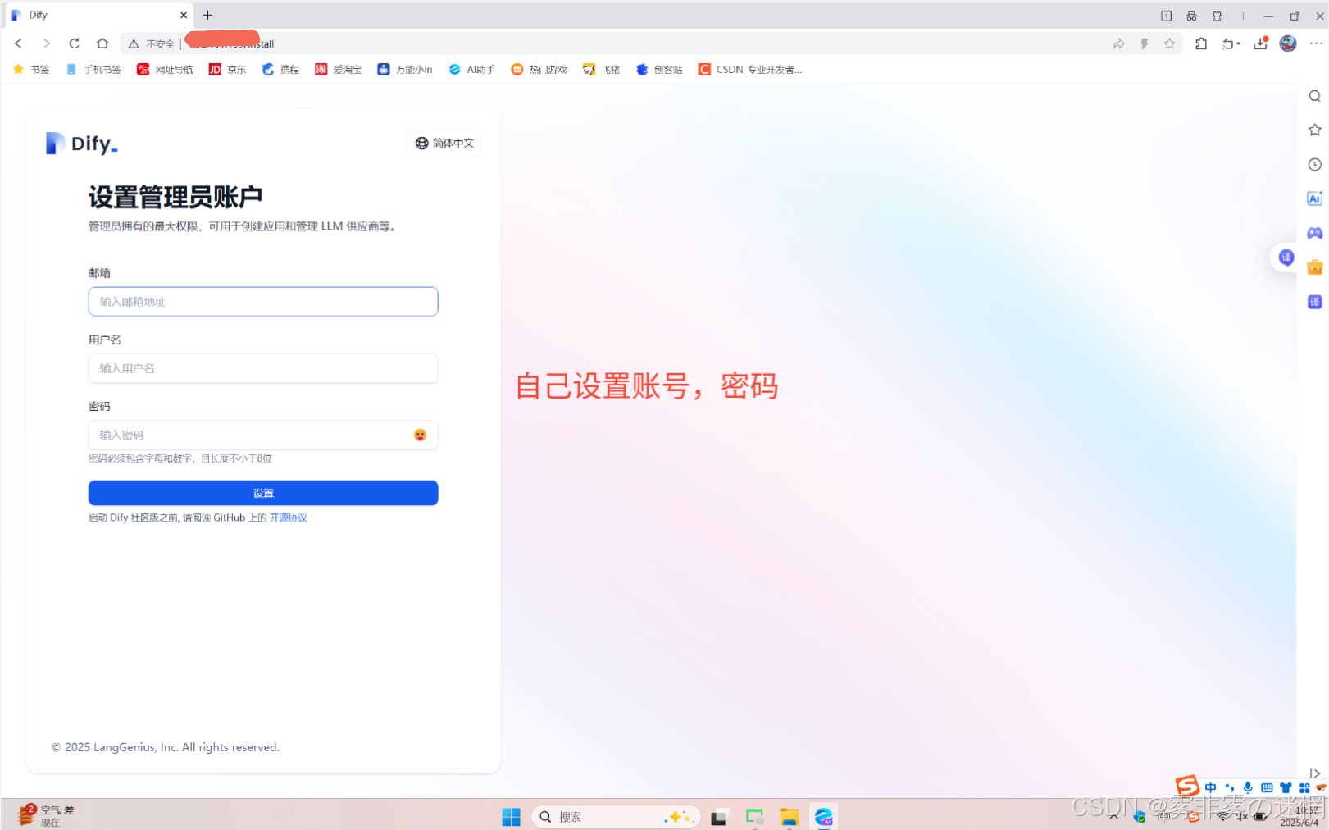Open the browser extensions puzzle icon
The image size is (1329, 830).
(x=1201, y=44)
